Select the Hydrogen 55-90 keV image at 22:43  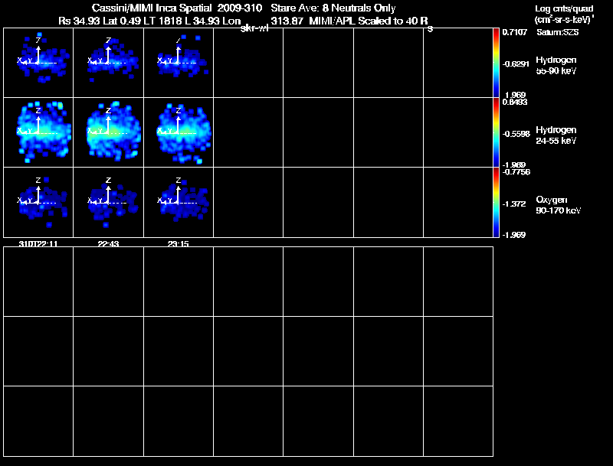[x=108, y=63]
